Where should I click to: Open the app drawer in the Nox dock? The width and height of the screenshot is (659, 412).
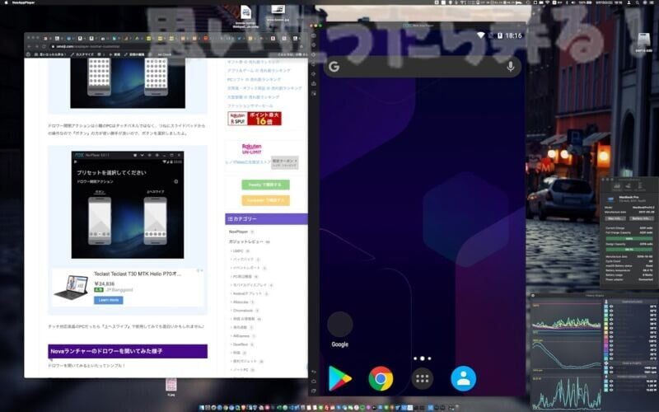(422, 378)
